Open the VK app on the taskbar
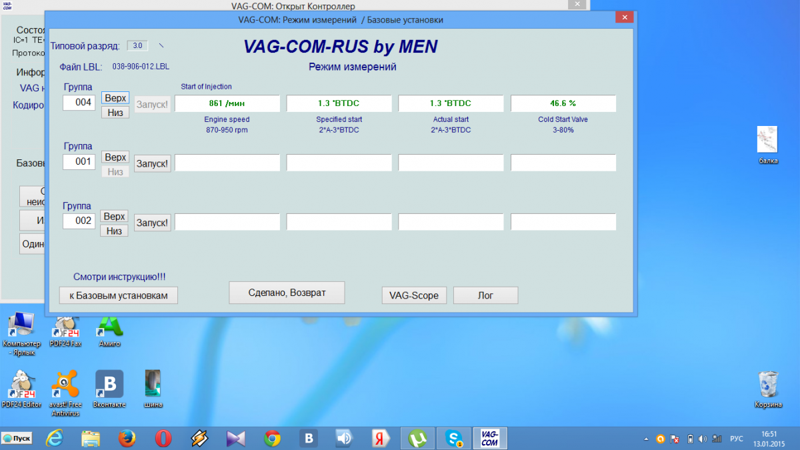This screenshot has width=800, height=450. pos(309,438)
